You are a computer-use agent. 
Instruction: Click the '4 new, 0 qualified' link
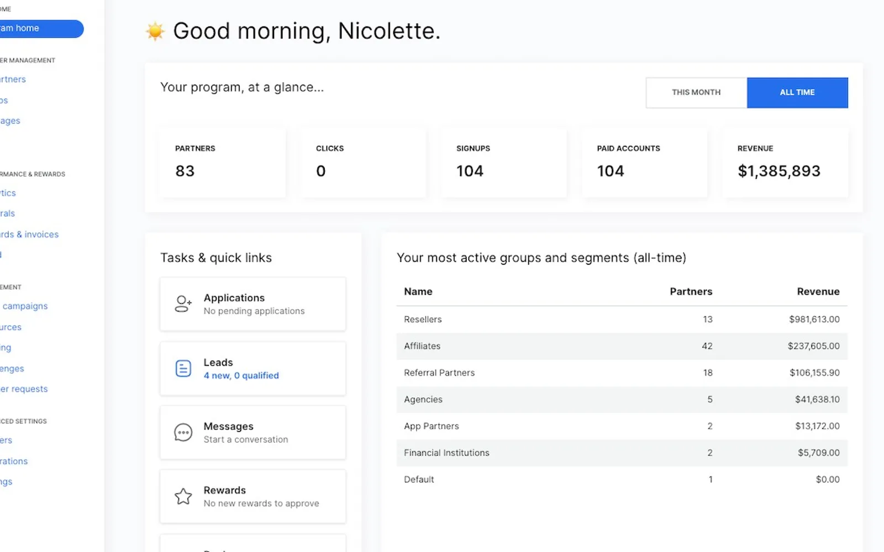[241, 375]
